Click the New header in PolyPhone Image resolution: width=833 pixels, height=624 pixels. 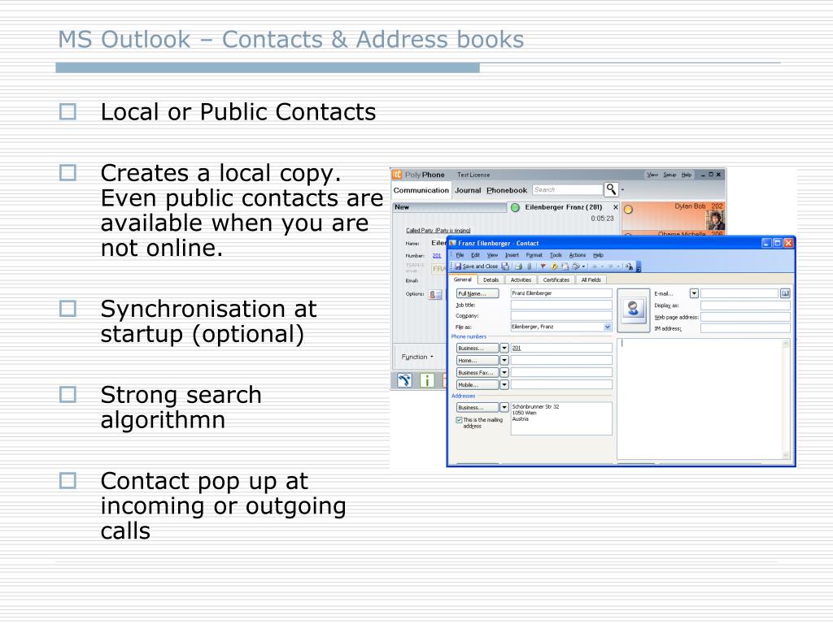coord(449,207)
